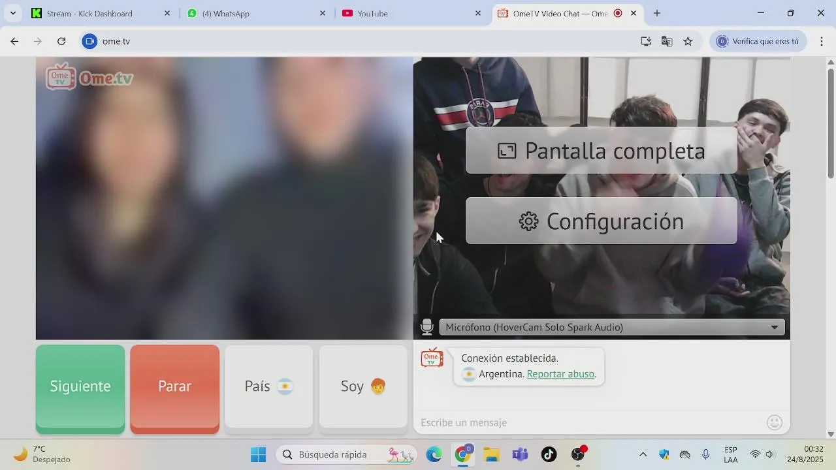Open a new browser tab
The width and height of the screenshot is (836, 470).
pyautogui.click(x=657, y=13)
